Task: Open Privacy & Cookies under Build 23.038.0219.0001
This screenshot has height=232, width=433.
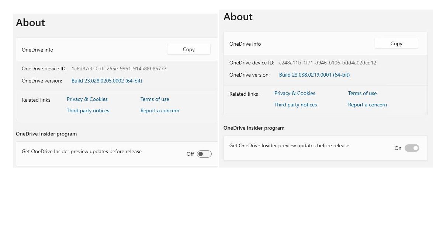Action: [295, 93]
